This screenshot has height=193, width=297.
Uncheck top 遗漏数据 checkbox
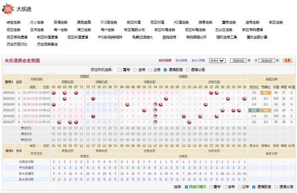pyautogui.click(x=165, y=70)
